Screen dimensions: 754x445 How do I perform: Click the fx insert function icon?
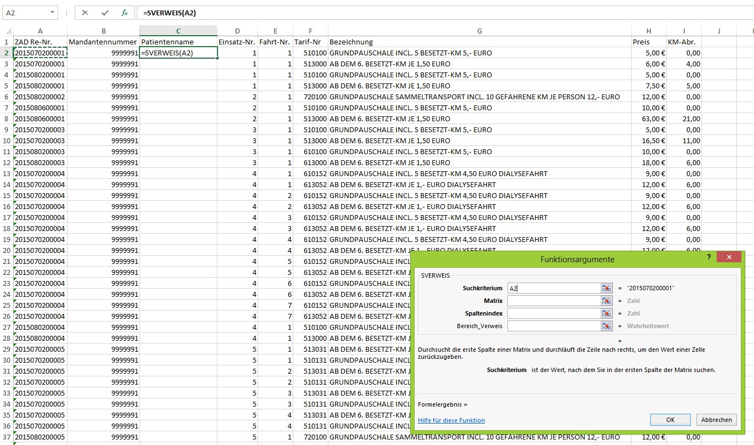click(125, 12)
